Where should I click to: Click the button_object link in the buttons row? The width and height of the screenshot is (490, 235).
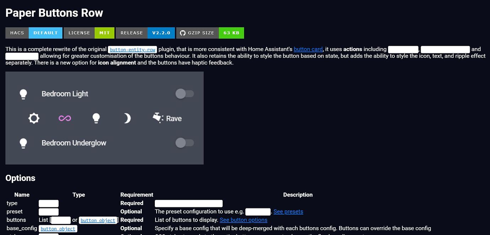[x=98, y=220]
